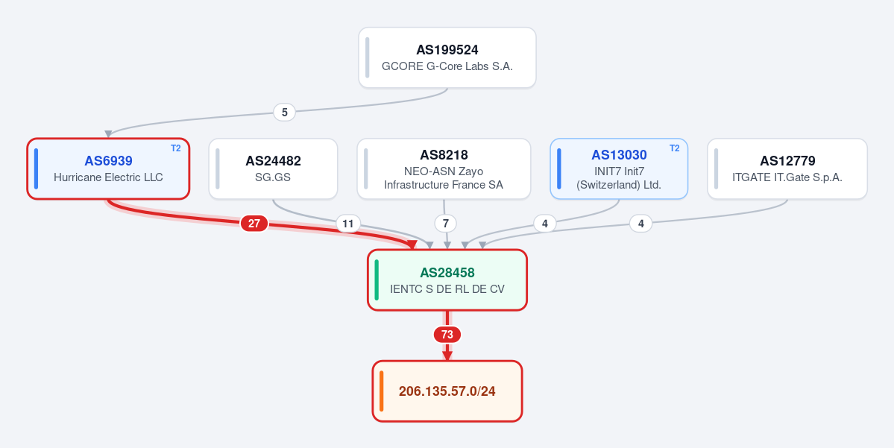Click the T2 tag on AS13030
The width and height of the screenshot is (894, 448).
(675, 148)
